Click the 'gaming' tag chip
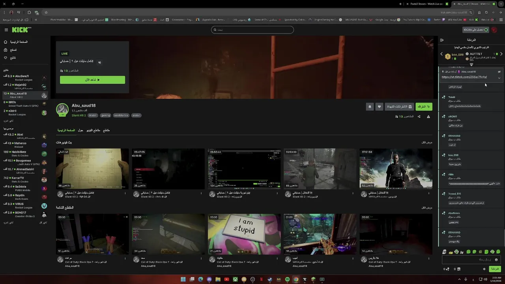 (105, 116)
